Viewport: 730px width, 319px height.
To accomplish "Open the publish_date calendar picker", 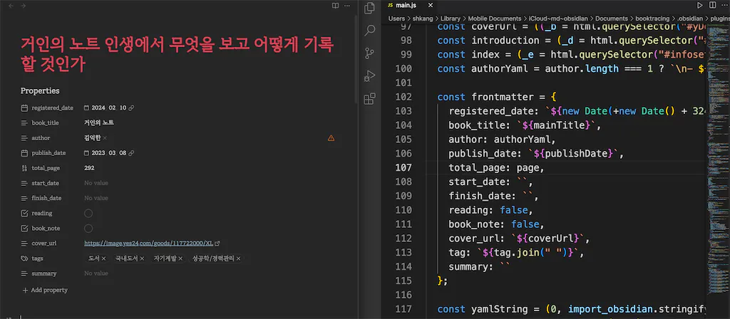I will 86,153.
